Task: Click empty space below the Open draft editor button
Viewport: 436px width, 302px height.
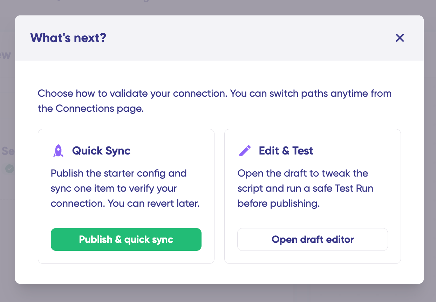Action: coord(313,257)
